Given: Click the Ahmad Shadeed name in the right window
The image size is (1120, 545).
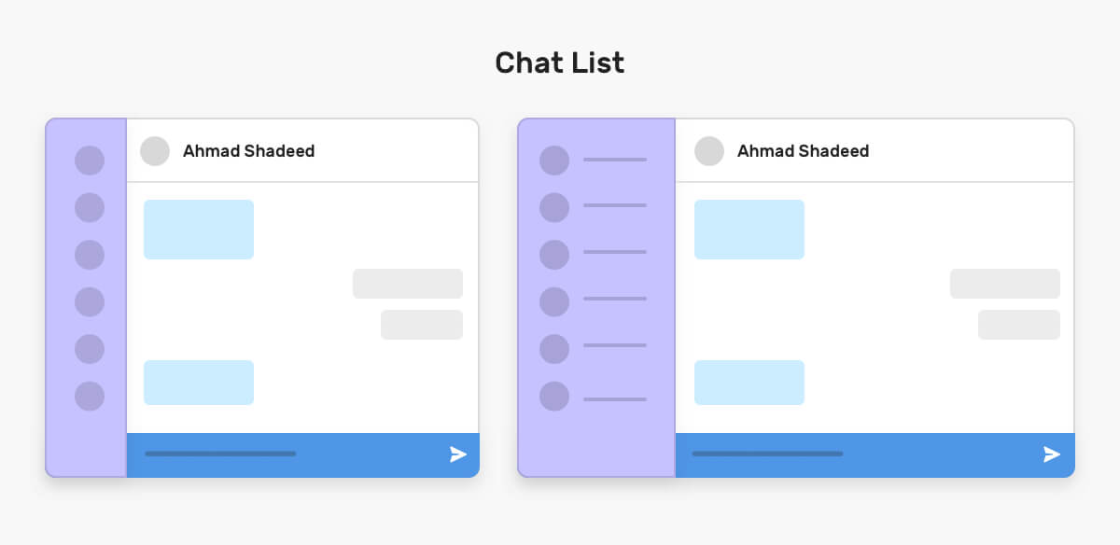Looking at the screenshot, I should [804, 151].
